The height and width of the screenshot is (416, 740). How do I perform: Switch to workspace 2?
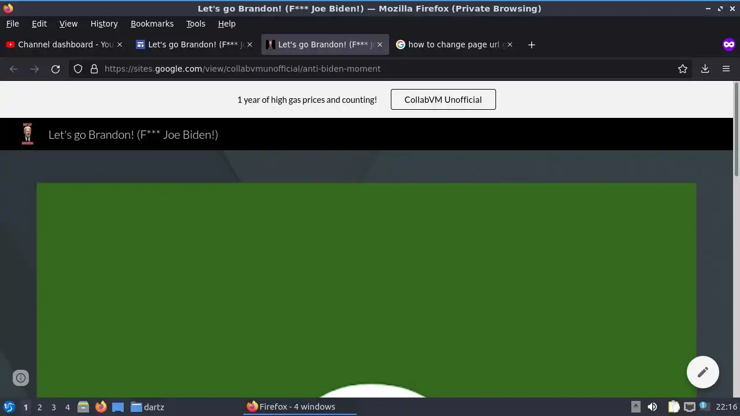39,407
